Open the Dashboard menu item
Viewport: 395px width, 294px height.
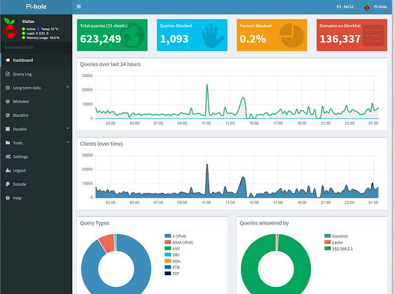tap(36, 60)
